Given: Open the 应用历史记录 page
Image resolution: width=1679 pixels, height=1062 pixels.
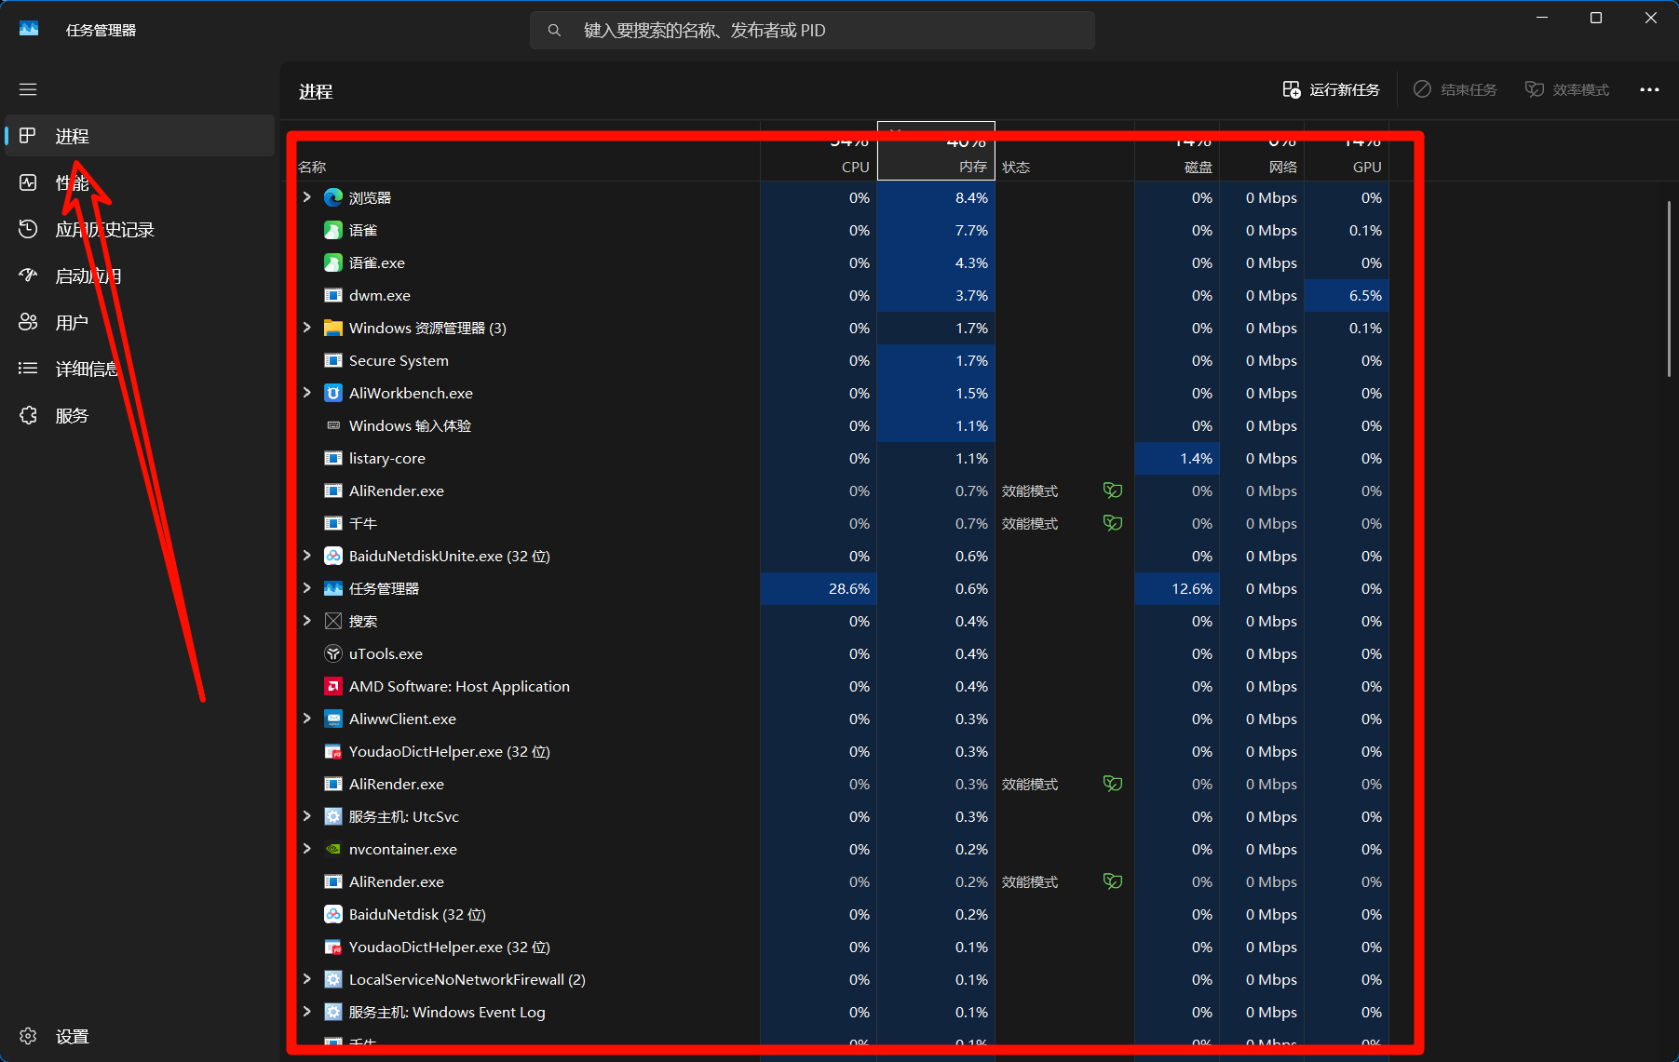Looking at the screenshot, I should pyautogui.click(x=140, y=229).
